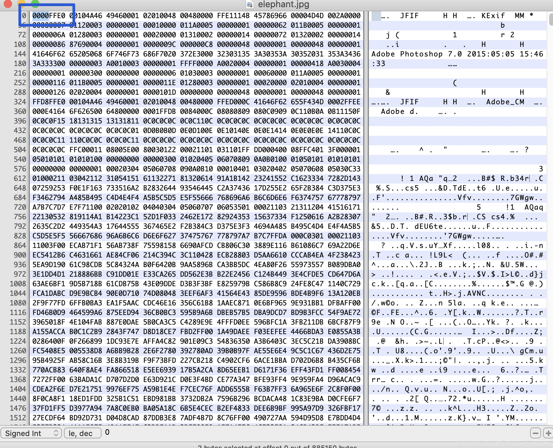This screenshot has width=553, height=448.
Task: Click the red close window button
Action: (7, 3)
